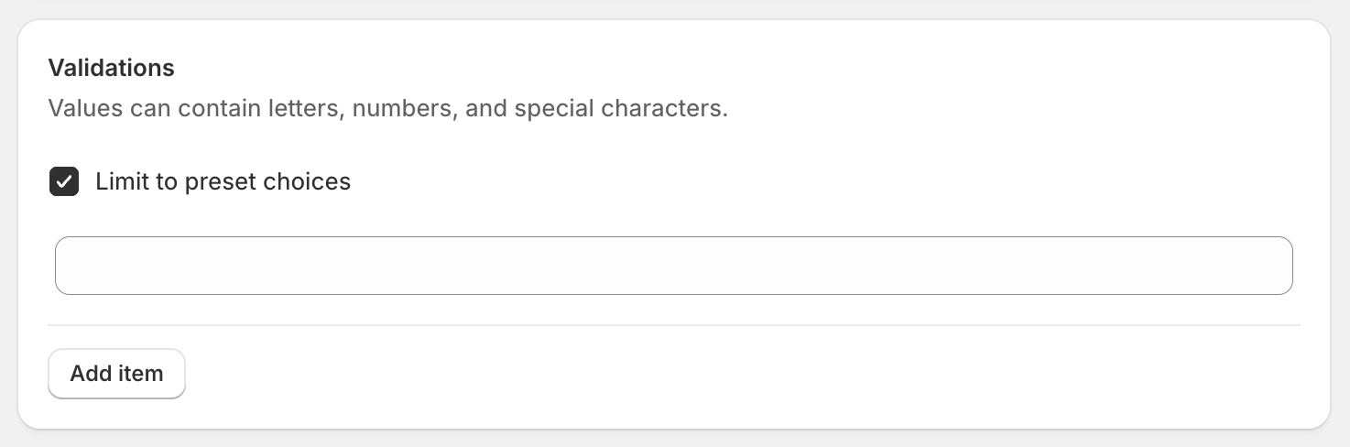The image size is (1350, 447).
Task: Click the "special characters" text in the description
Action: [x=620, y=109]
